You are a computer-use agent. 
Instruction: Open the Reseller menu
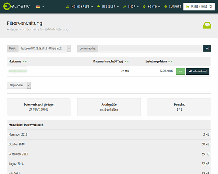tap(108, 7)
